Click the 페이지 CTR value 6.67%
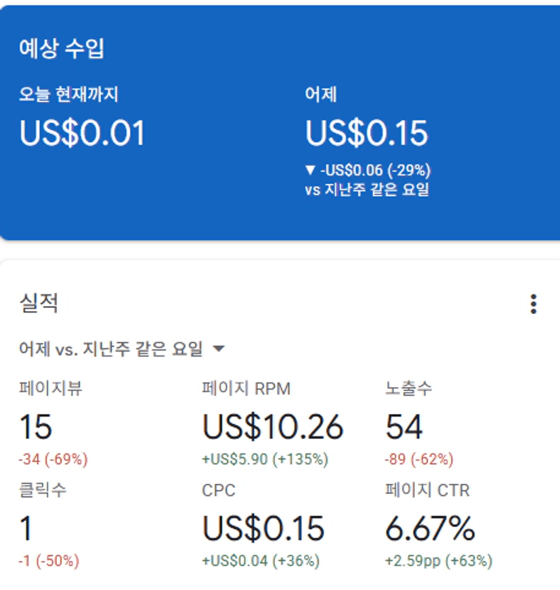 coord(430,528)
